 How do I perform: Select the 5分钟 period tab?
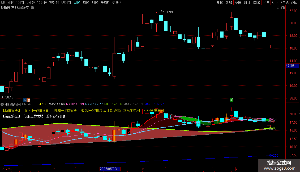point(31,2)
